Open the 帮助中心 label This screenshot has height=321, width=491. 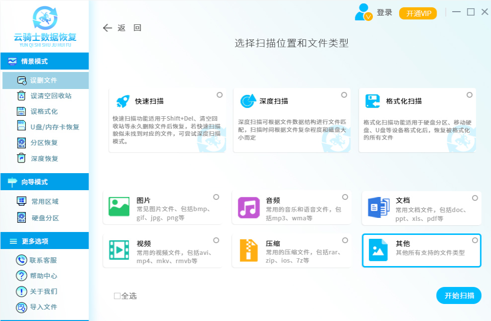pos(44,276)
